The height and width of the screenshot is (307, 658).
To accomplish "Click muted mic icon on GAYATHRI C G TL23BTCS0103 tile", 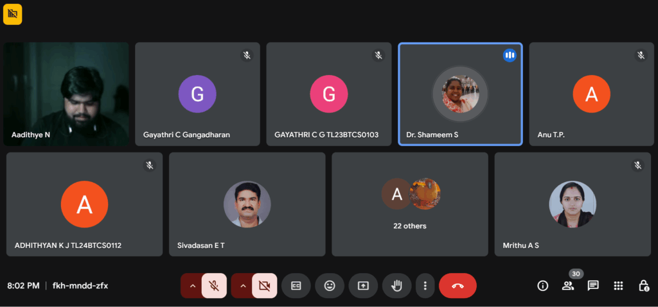I will click(x=378, y=55).
